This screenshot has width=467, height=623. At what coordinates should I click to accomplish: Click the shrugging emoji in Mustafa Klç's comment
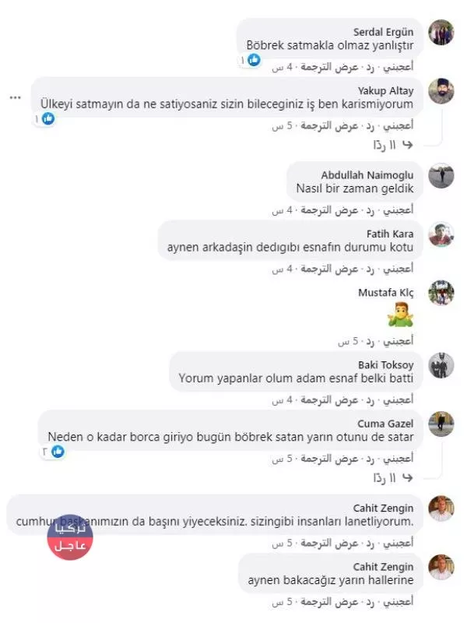[401, 315]
